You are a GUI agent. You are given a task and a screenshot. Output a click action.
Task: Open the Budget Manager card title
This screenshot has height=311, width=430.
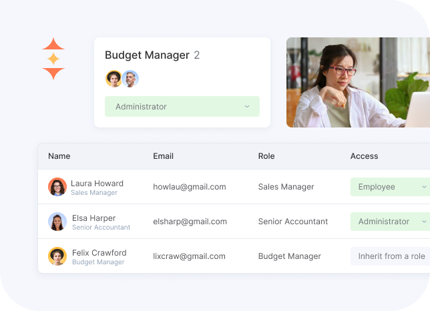[x=147, y=55]
